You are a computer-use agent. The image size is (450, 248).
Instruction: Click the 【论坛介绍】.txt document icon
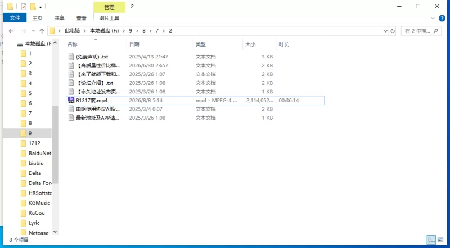pos(71,83)
